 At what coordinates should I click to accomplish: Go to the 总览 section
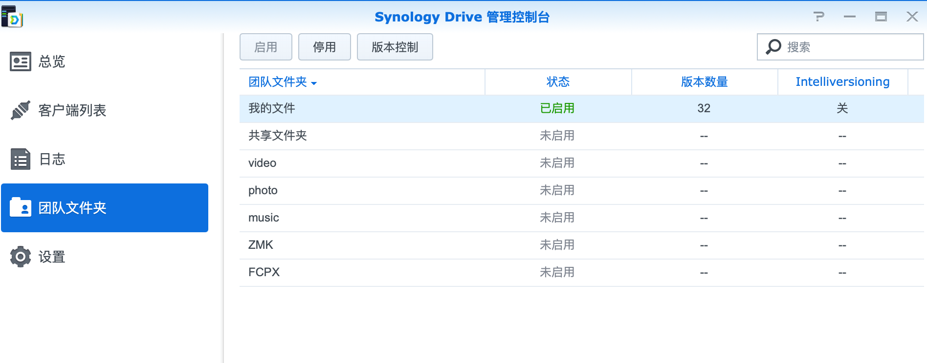(x=105, y=61)
